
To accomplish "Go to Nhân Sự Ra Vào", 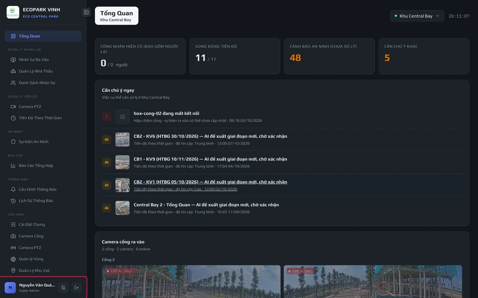I will point(43,60).
